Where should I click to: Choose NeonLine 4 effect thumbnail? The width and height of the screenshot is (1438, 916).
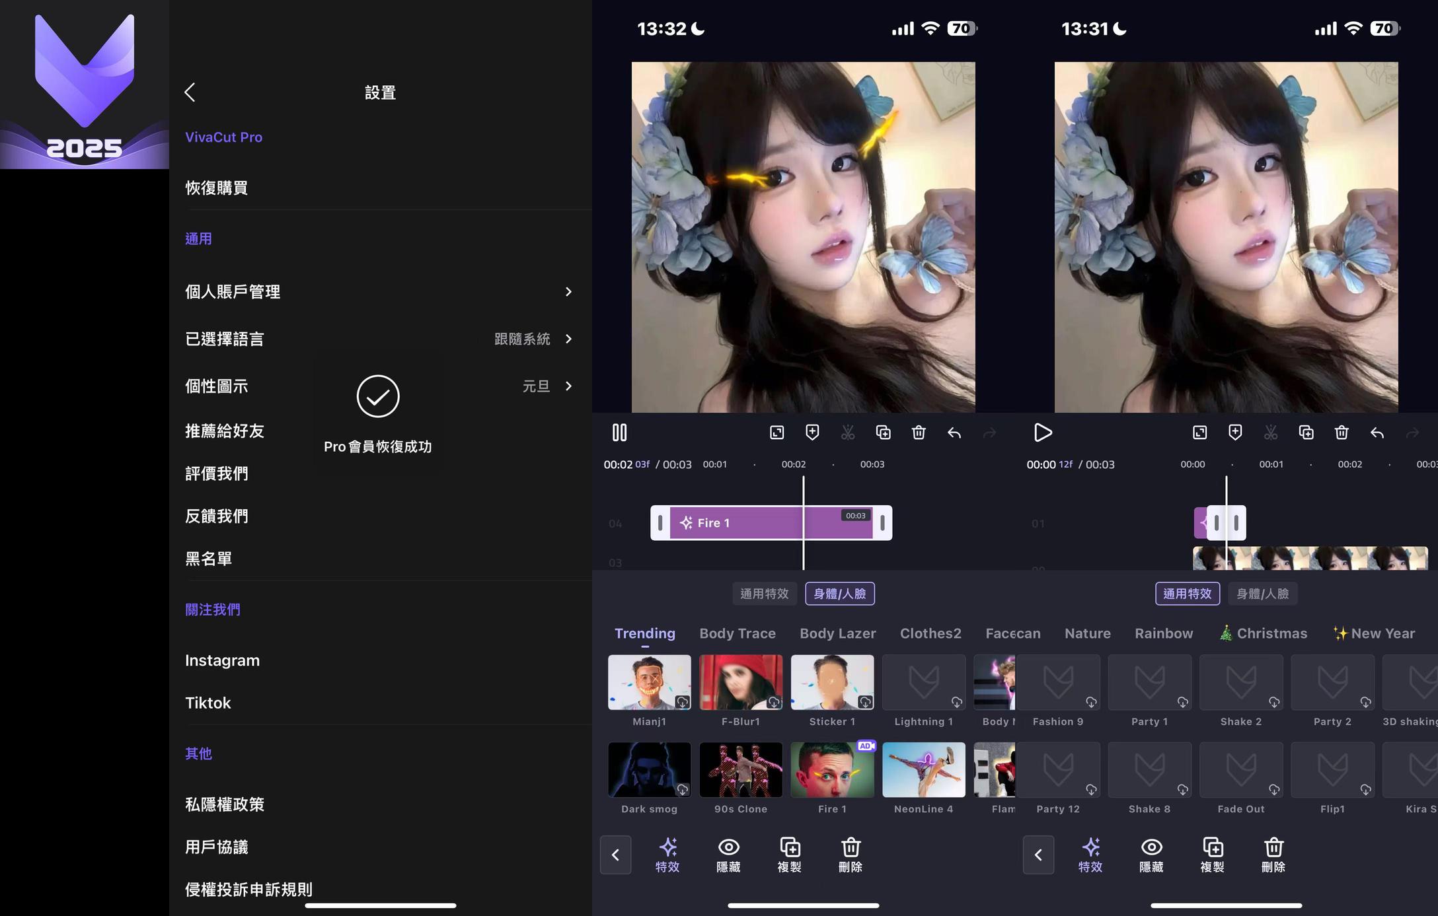(x=924, y=770)
